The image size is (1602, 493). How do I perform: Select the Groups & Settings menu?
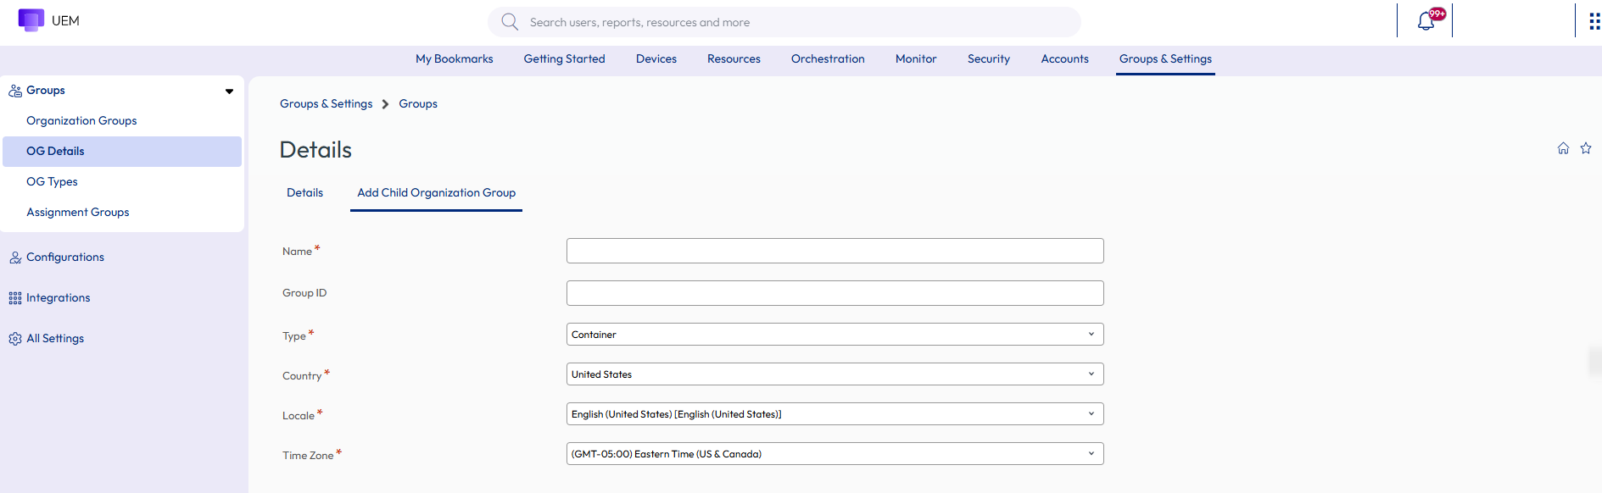click(x=1165, y=59)
